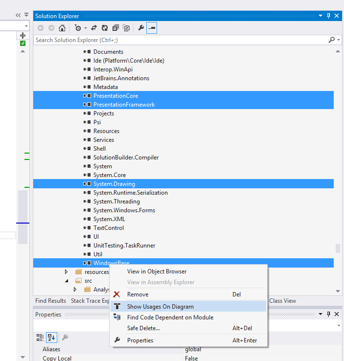344x361 pixels.
Task: Click the Solution Explorer scrollbar thumb
Action: [x=338, y=248]
